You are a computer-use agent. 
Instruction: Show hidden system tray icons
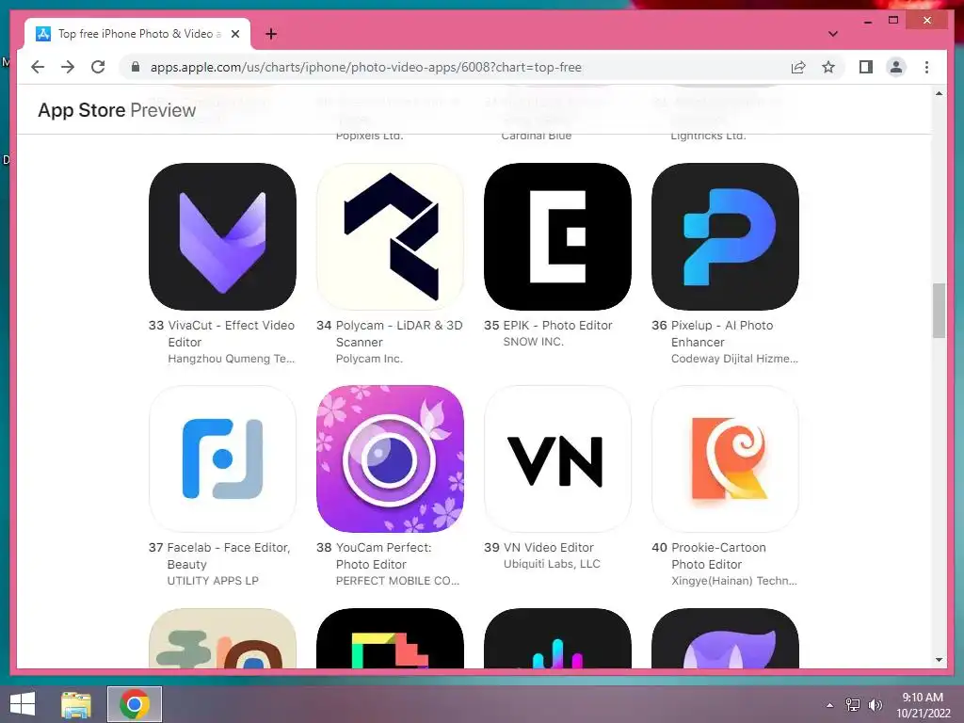tap(830, 705)
